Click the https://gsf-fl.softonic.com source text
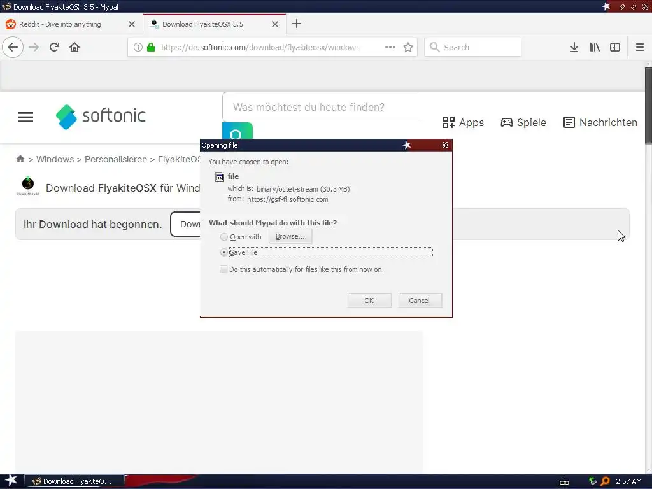652x489 pixels. [287, 199]
